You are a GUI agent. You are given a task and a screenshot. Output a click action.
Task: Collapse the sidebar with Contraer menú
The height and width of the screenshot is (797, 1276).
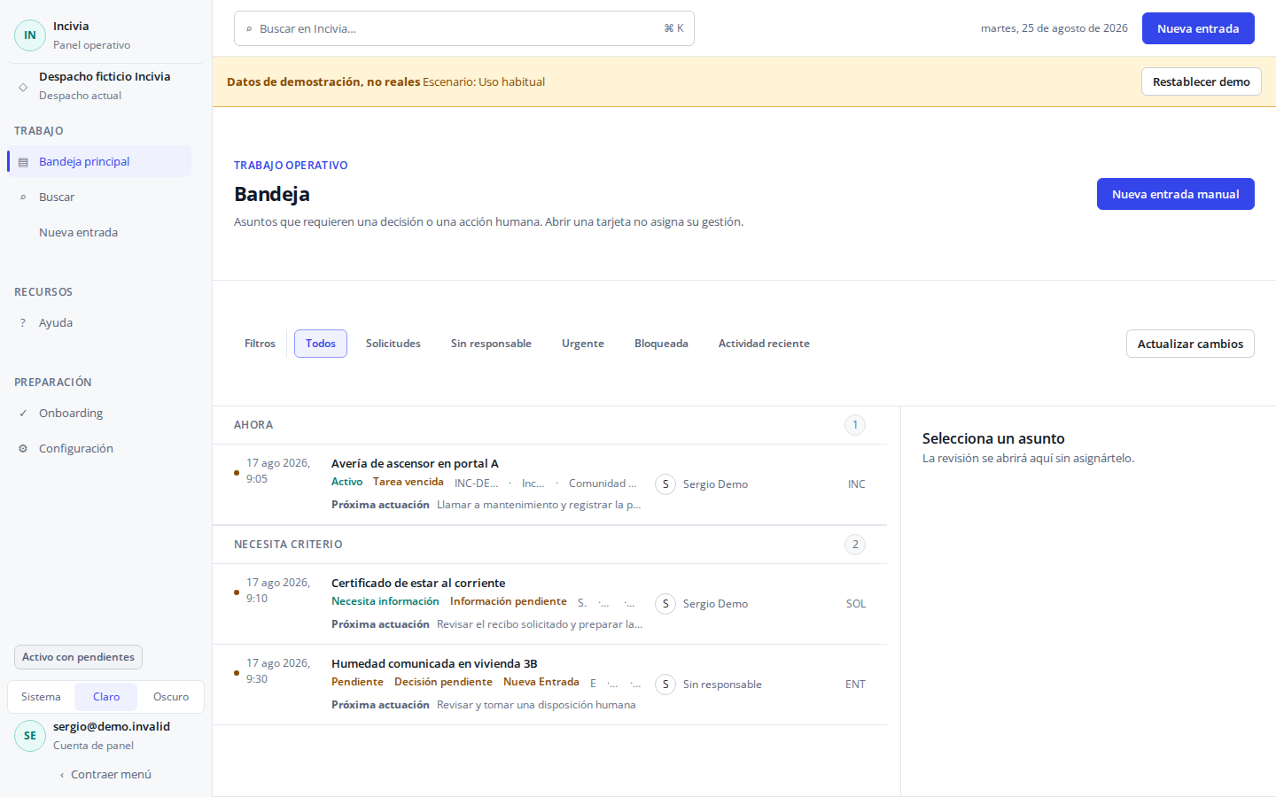[106, 775]
